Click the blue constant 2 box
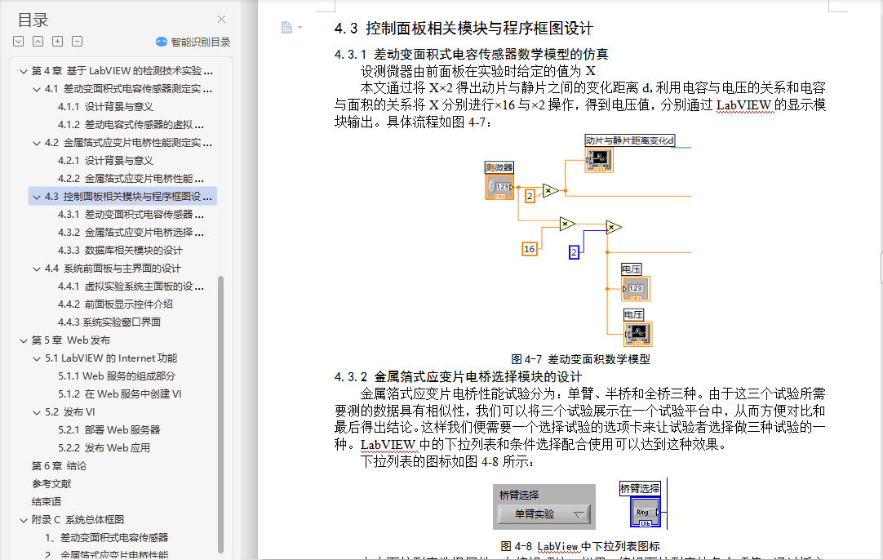Screen dimensions: 883x560 point(574,251)
